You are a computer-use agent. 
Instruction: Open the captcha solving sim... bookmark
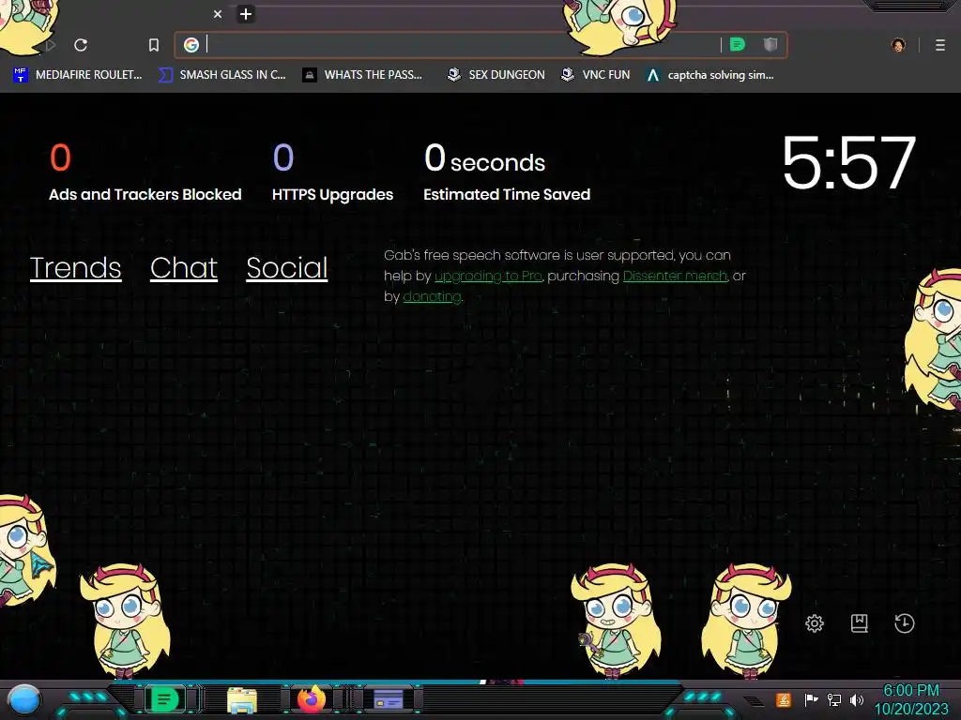coord(709,75)
